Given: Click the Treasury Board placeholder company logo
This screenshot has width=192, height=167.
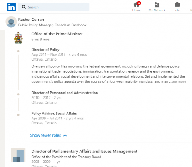Looking at the screenshot, I should [x=18, y=155].
